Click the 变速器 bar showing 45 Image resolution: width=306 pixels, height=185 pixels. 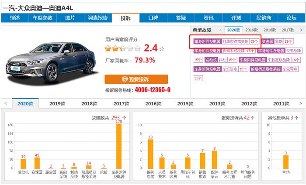pos(37,163)
